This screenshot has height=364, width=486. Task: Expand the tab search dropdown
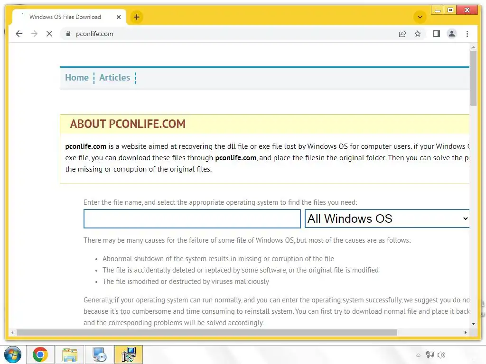(420, 17)
